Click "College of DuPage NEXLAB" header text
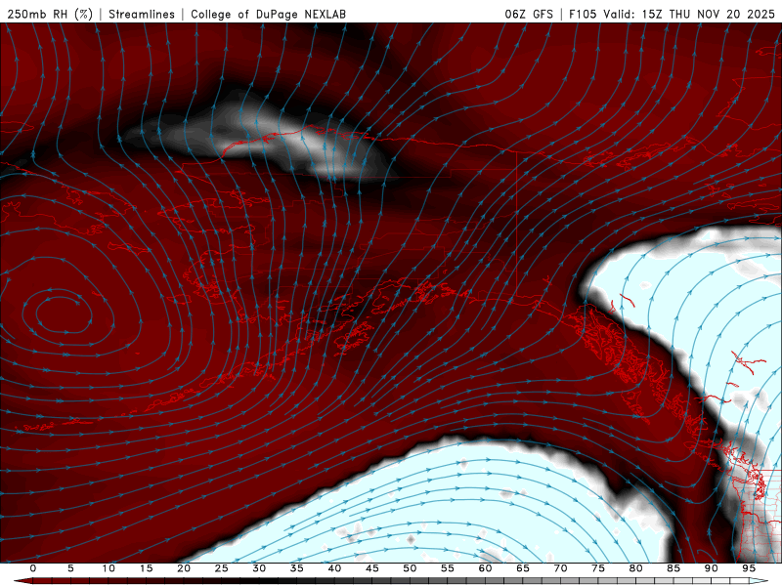The height and width of the screenshot is (586, 782). pos(268,14)
